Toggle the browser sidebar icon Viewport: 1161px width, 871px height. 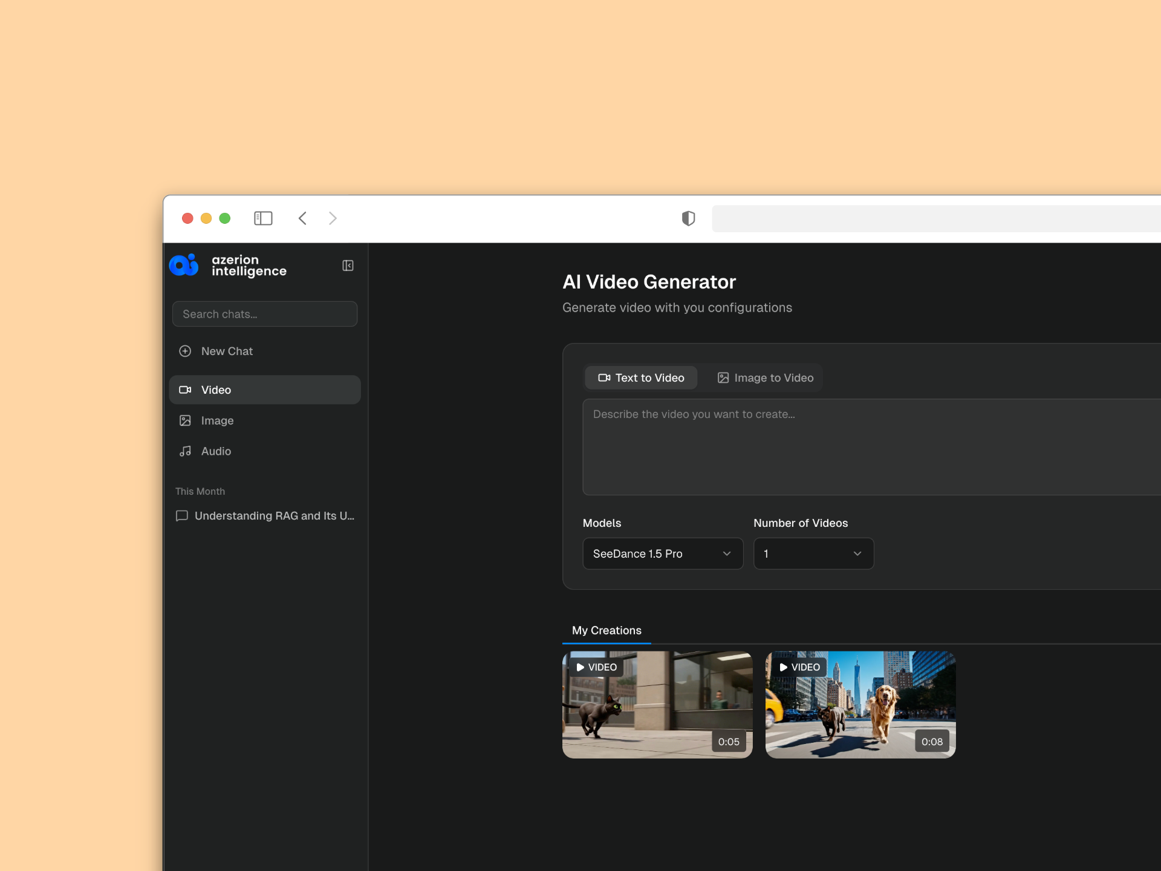(263, 218)
